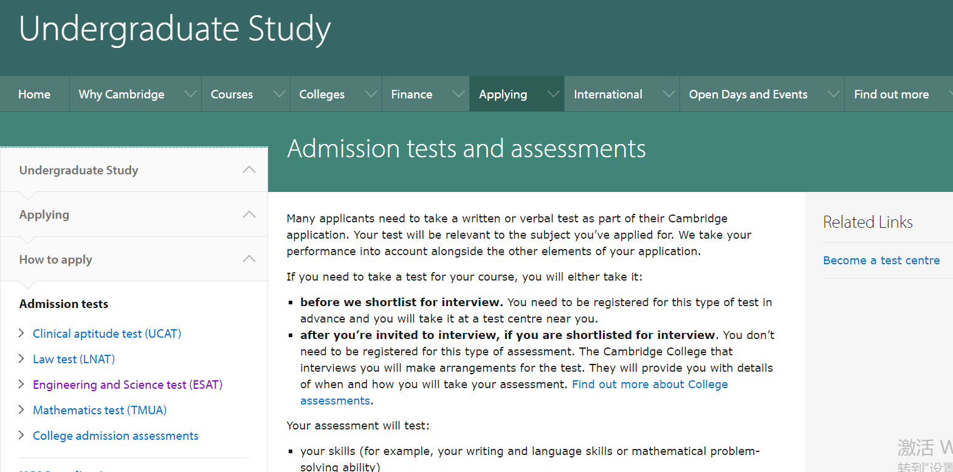The width and height of the screenshot is (953, 472).
Task: Open the Open Days and Events chevron
Action: [833, 94]
